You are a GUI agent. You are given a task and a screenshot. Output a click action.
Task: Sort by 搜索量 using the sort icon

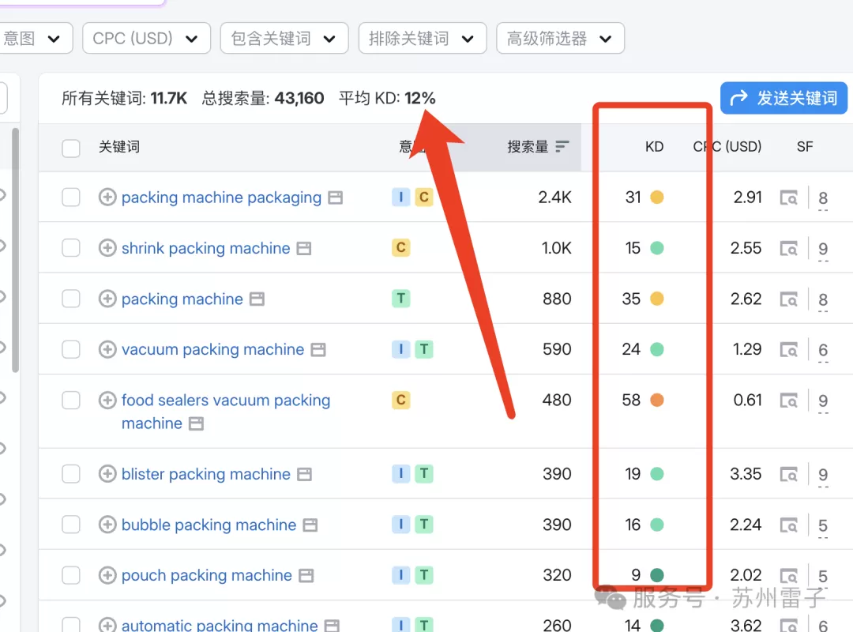[x=562, y=146]
